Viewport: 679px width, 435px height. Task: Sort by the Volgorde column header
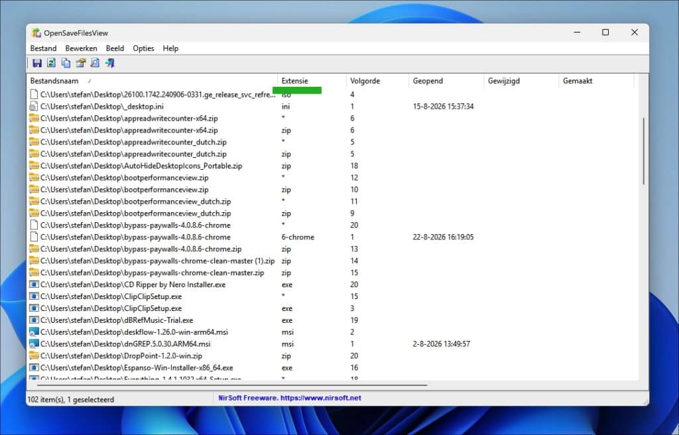377,81
